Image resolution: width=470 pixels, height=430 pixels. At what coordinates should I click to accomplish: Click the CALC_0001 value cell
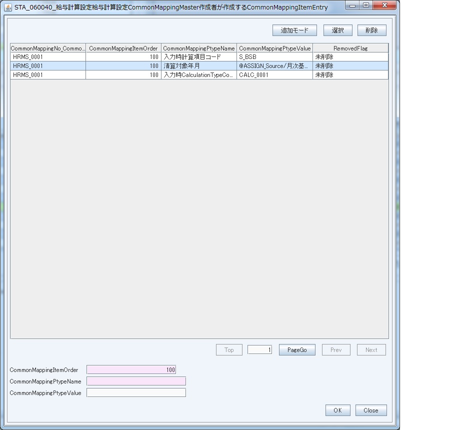[x=275, y=75]
